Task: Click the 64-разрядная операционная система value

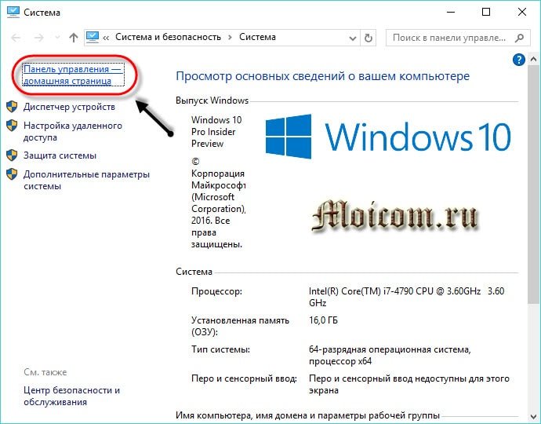Action: pyautogui.click(x=390, y=355)
